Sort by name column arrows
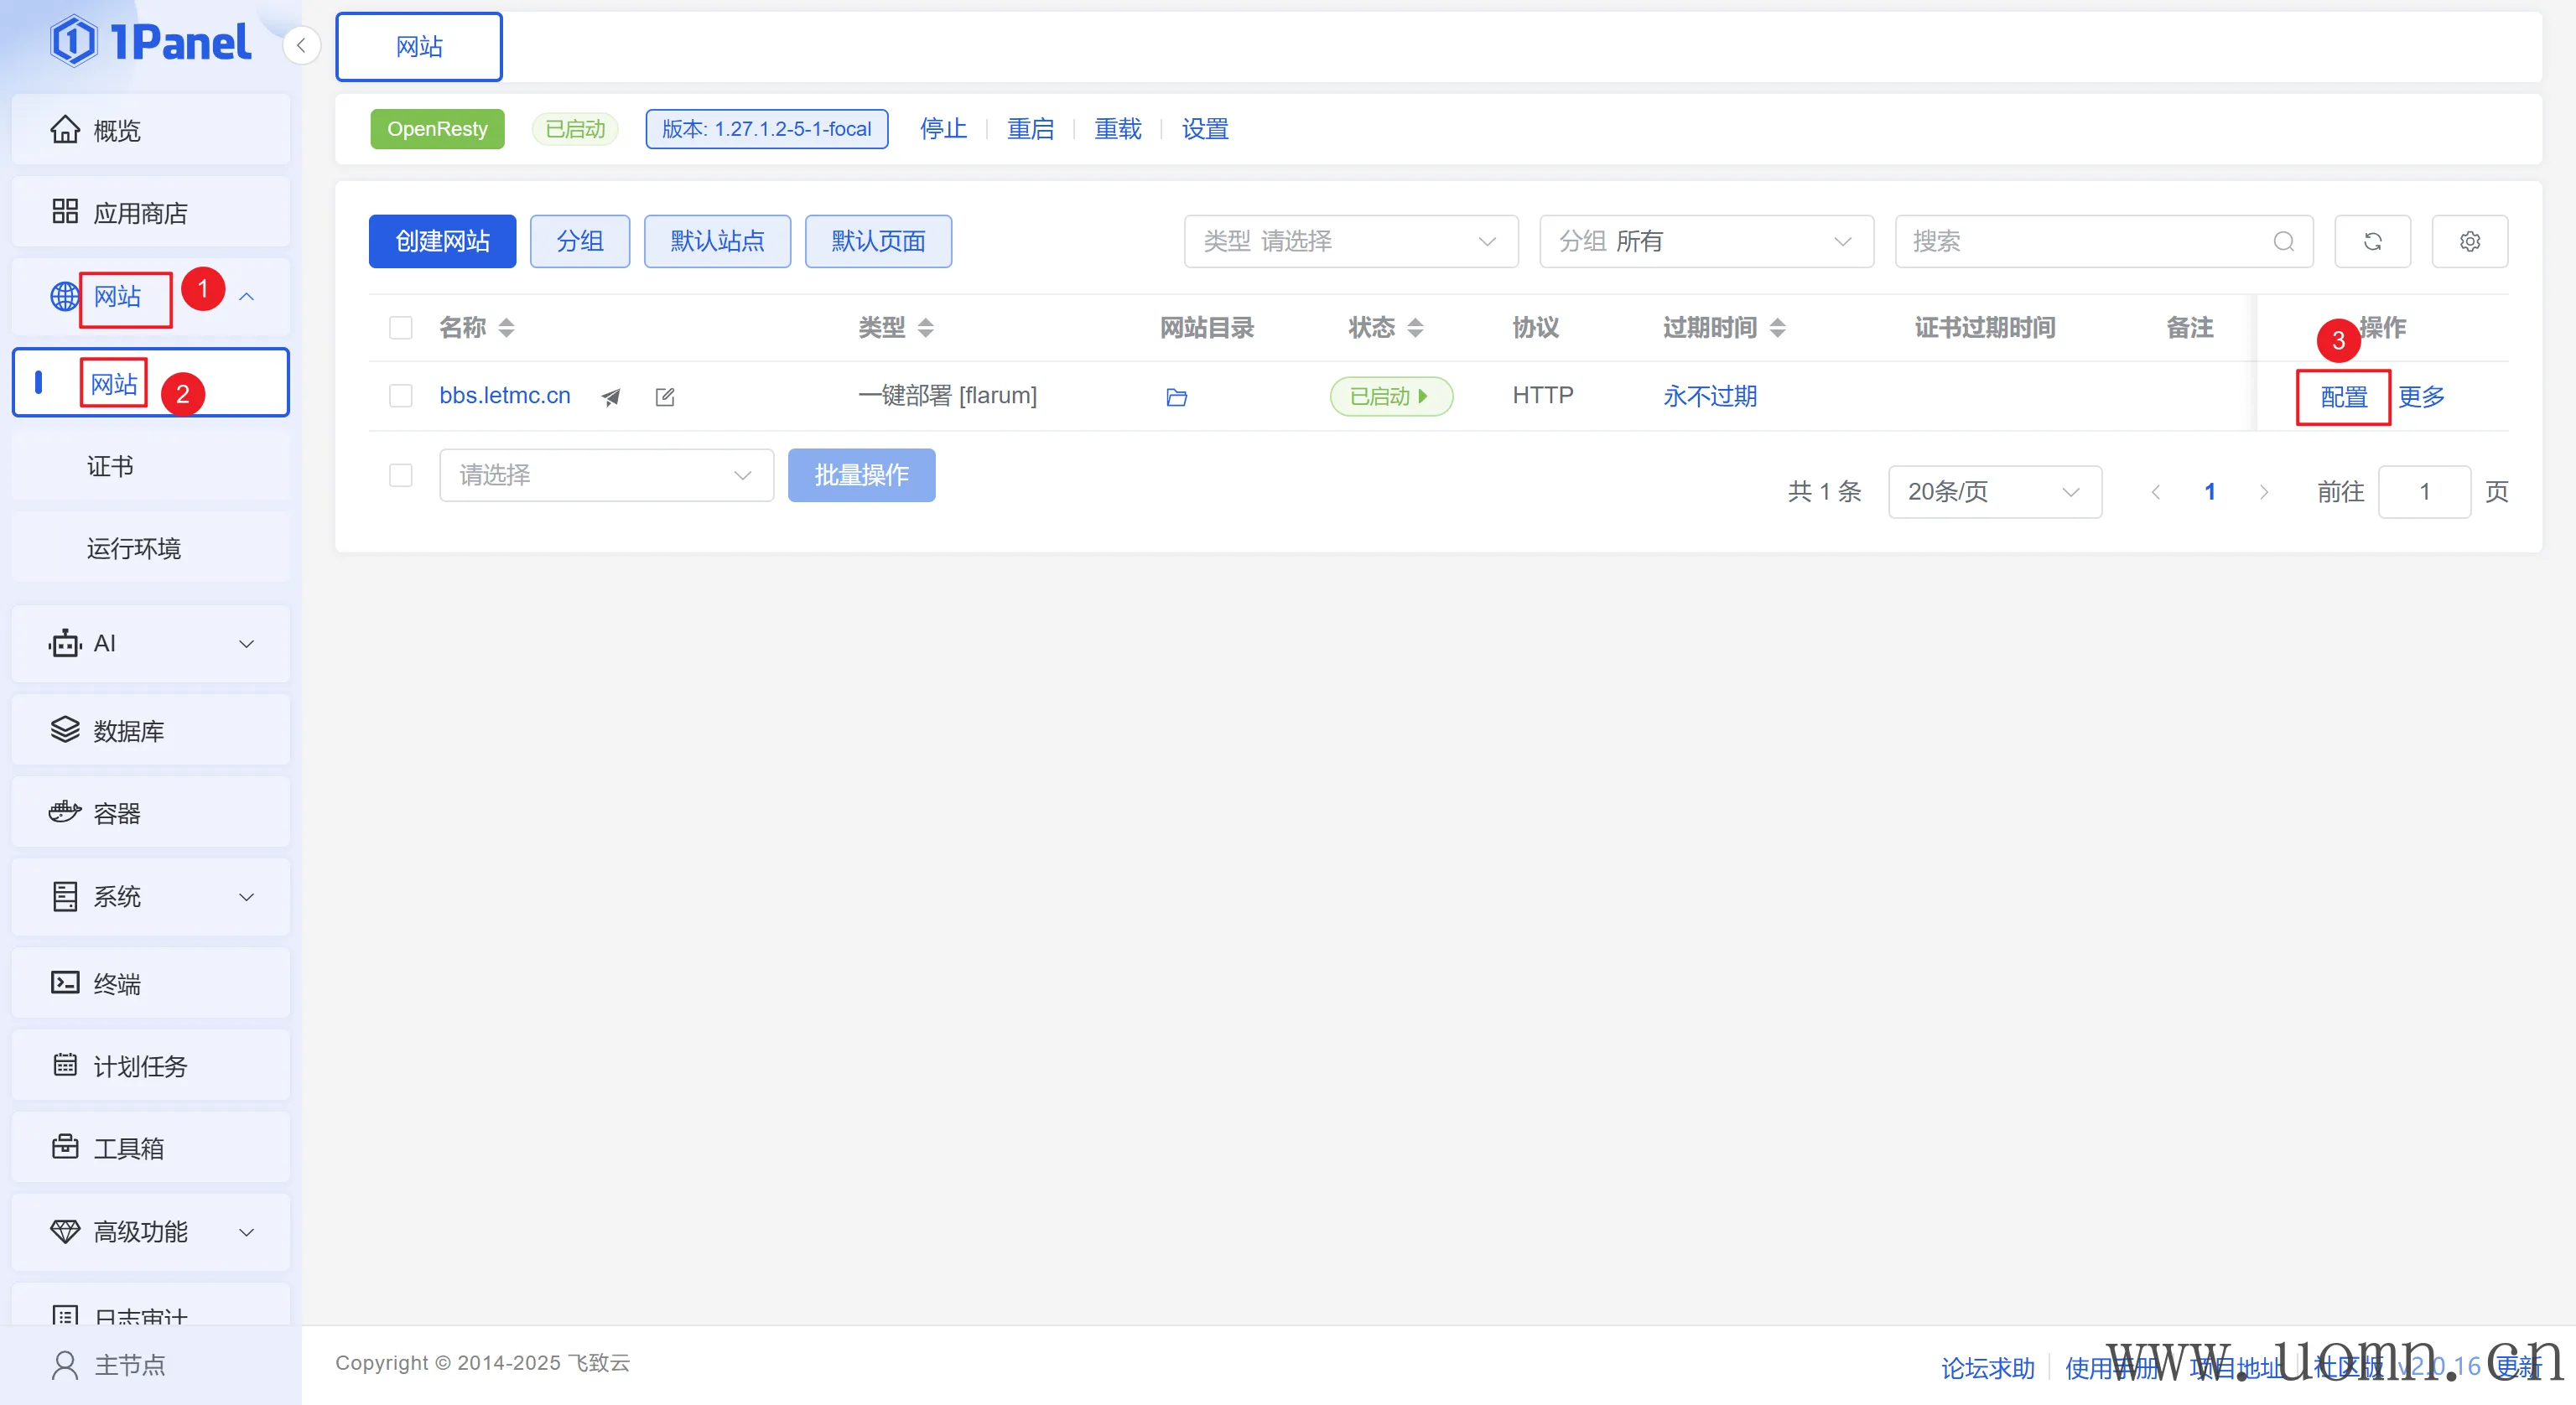Viewport: 2576px width, 1405px height. click(x=506, y=327)
